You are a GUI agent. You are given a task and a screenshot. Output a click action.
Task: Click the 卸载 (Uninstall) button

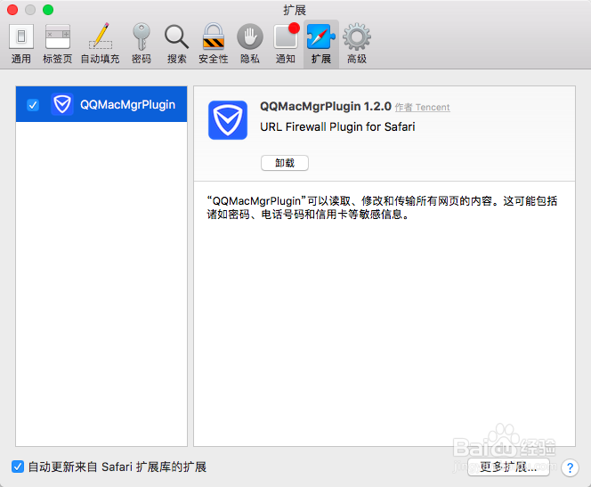[285, 163]
